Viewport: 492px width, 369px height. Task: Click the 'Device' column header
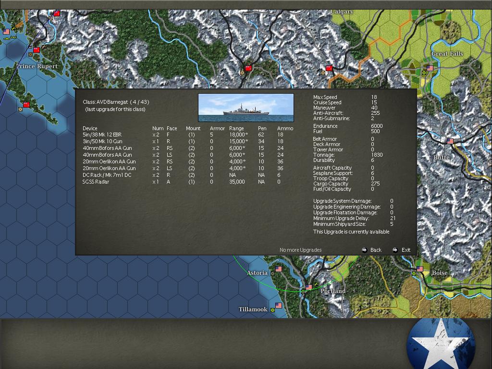pyautogui.click(x=90, y=128)
